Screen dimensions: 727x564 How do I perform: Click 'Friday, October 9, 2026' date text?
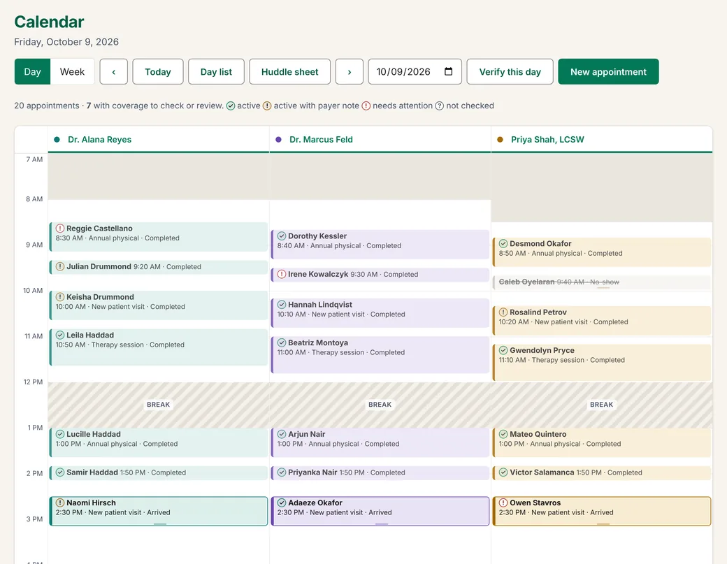(x=66, y=42)
